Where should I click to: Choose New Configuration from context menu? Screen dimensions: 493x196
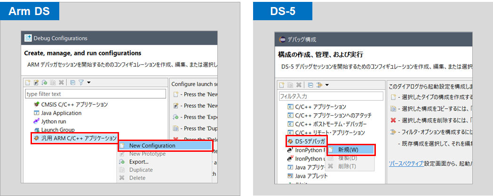(152, 146)
